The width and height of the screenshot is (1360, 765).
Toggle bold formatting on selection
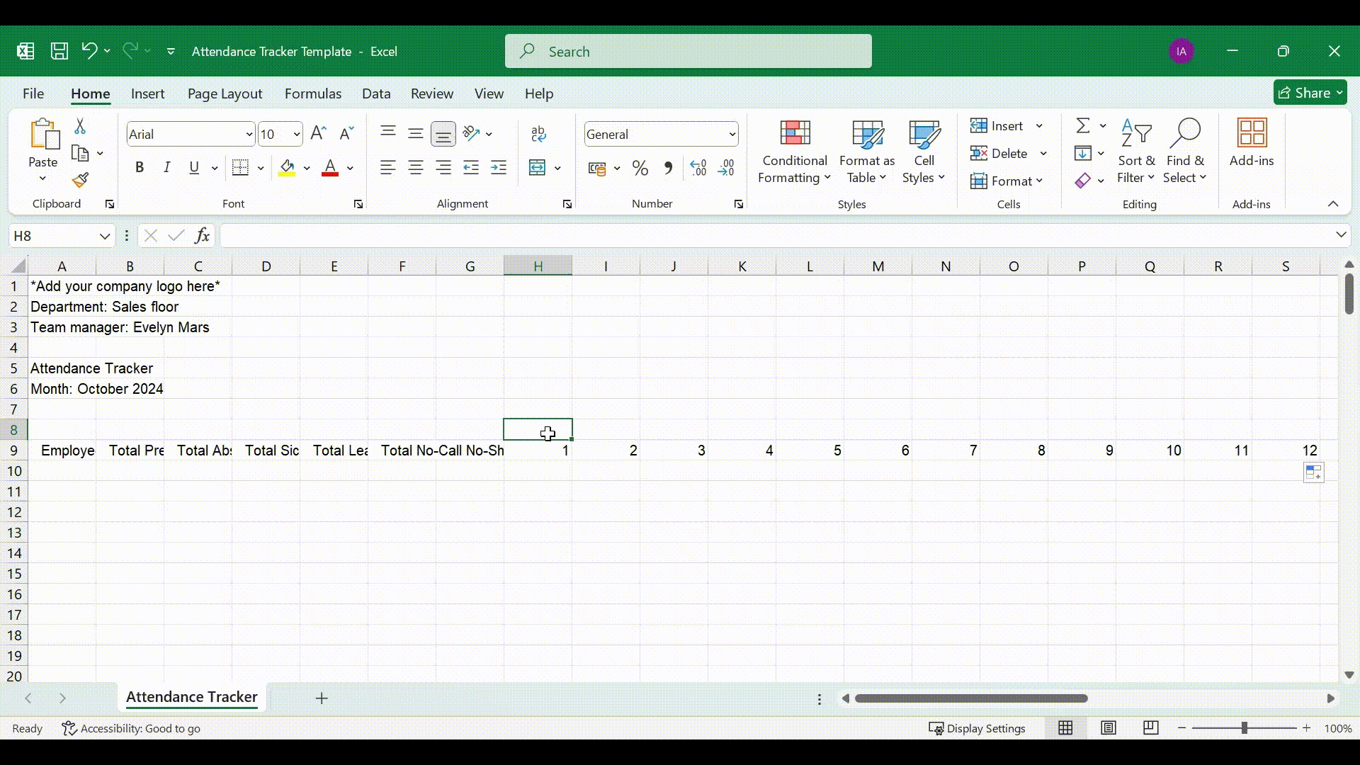(x=138, y=168)
